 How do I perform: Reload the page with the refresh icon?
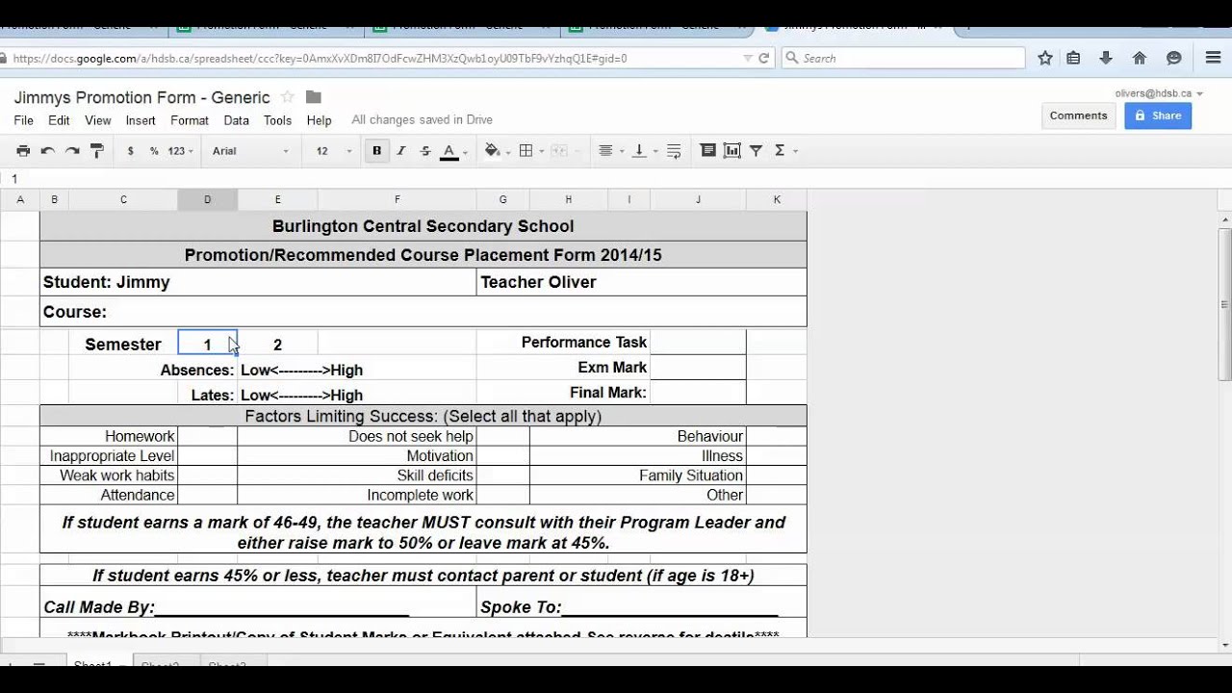(764, 59)
